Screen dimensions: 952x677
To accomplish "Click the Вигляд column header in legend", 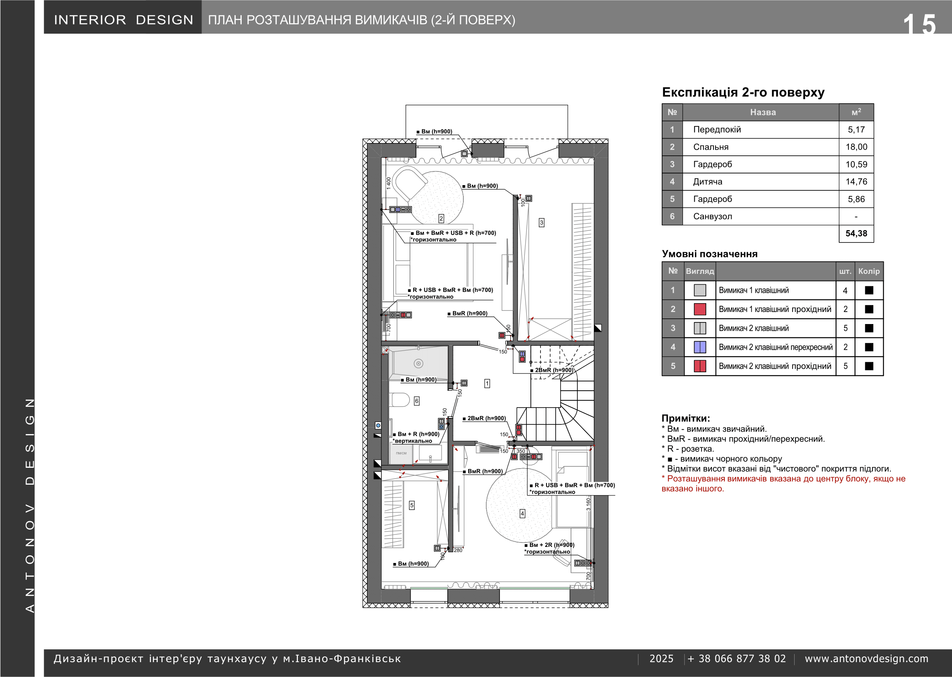I will coord(700,271).
